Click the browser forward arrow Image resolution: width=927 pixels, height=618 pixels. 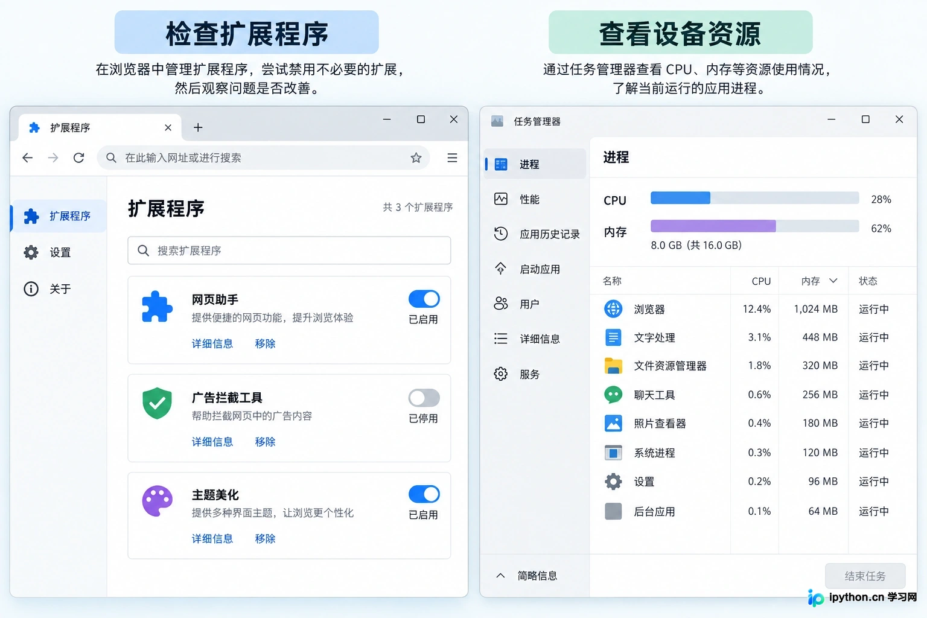coord(53,158)
